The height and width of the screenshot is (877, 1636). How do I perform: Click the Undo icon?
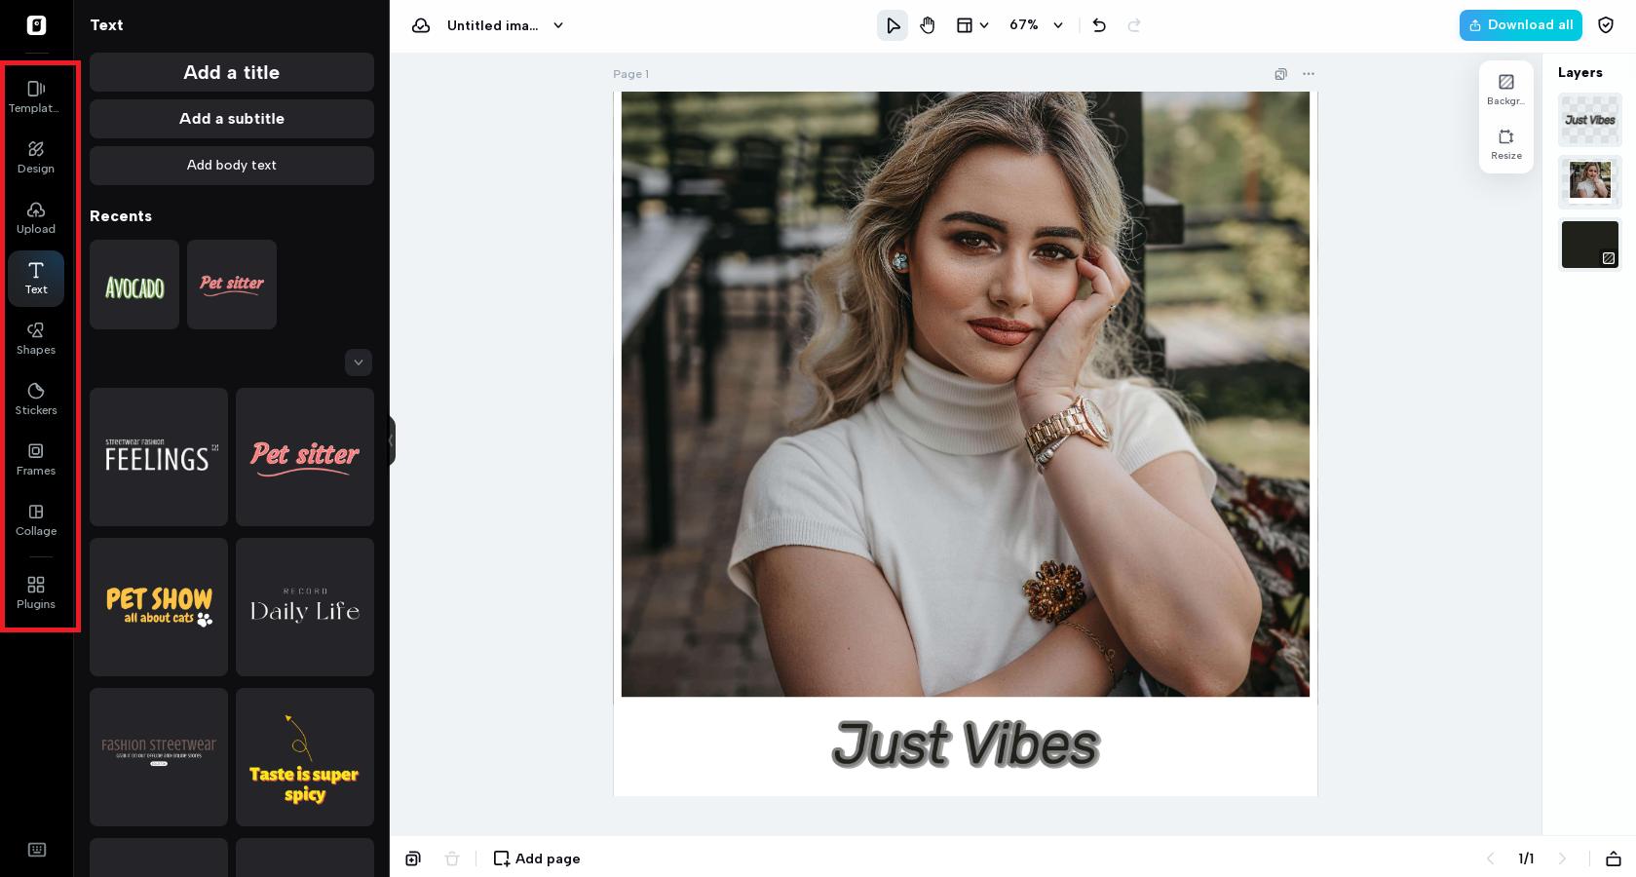tap(1098, 25)
